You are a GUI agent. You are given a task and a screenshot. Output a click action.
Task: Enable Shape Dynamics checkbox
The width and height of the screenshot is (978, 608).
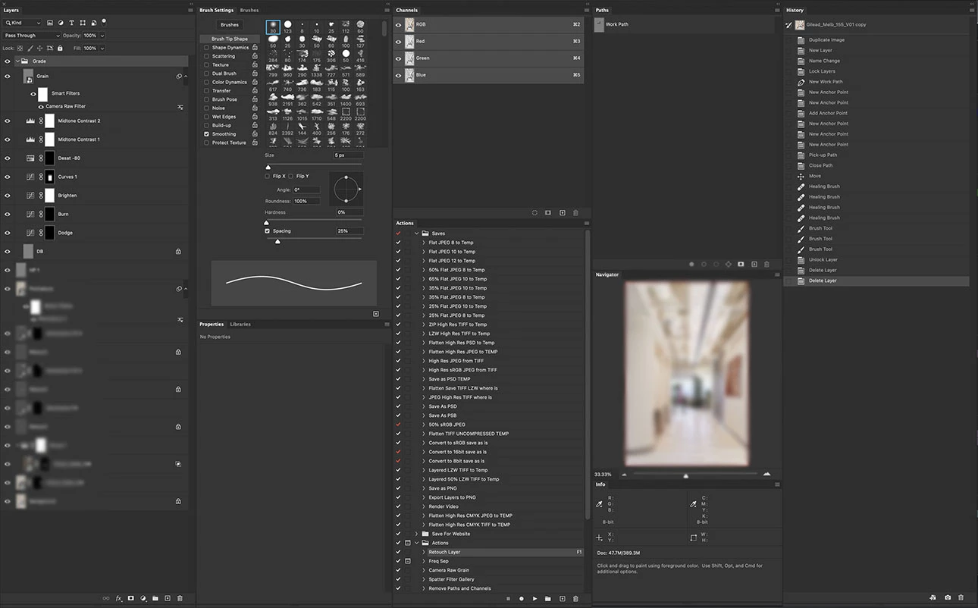(206, 48)
